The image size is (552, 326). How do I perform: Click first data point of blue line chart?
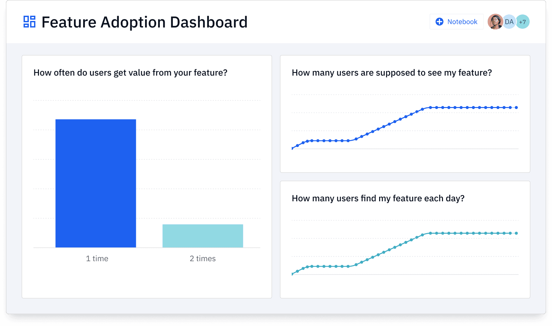tap(292, 148)
